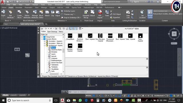Open the Annotate ribbon tab
The width and height of the screenshot is (183, 103).
[19, 7]
